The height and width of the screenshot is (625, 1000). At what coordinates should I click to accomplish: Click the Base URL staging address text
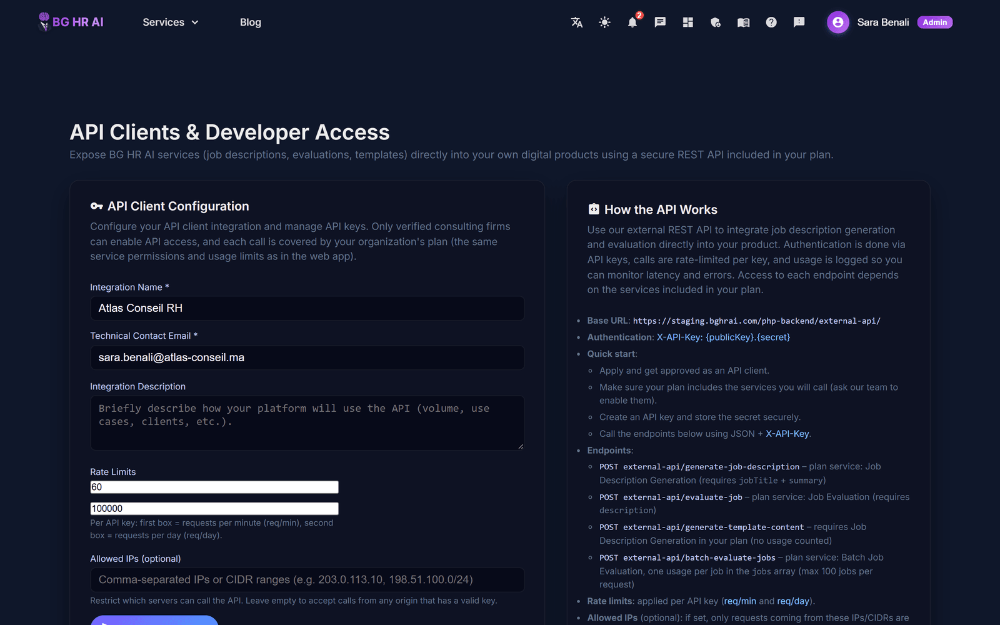(756, 321)
